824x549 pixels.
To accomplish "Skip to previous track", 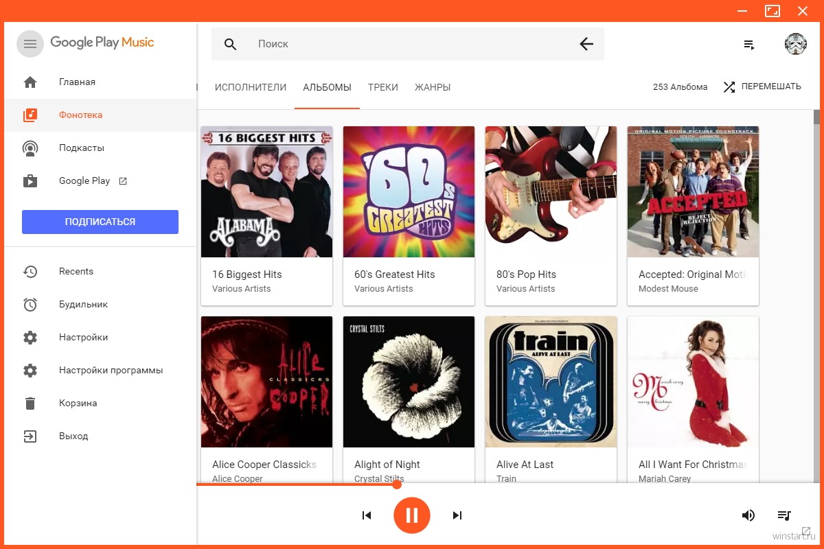I will (367, 515).
